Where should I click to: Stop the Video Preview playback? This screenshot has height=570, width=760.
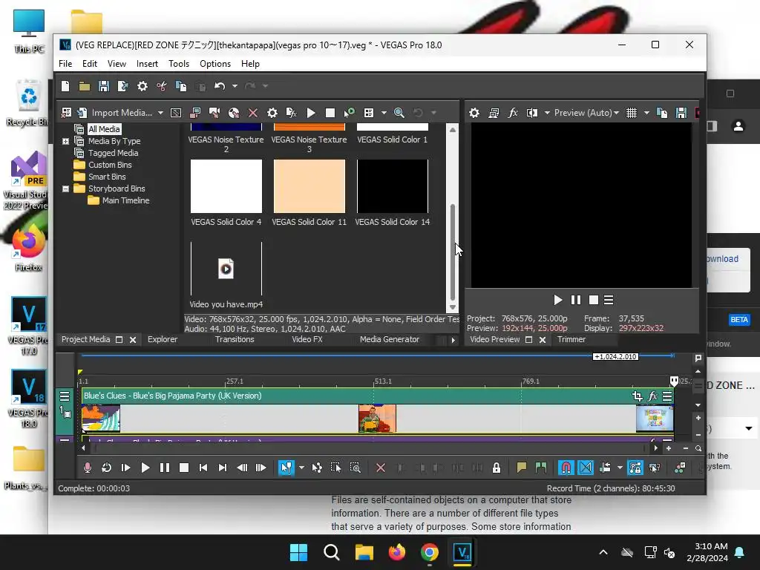click(x=593, y=300)
